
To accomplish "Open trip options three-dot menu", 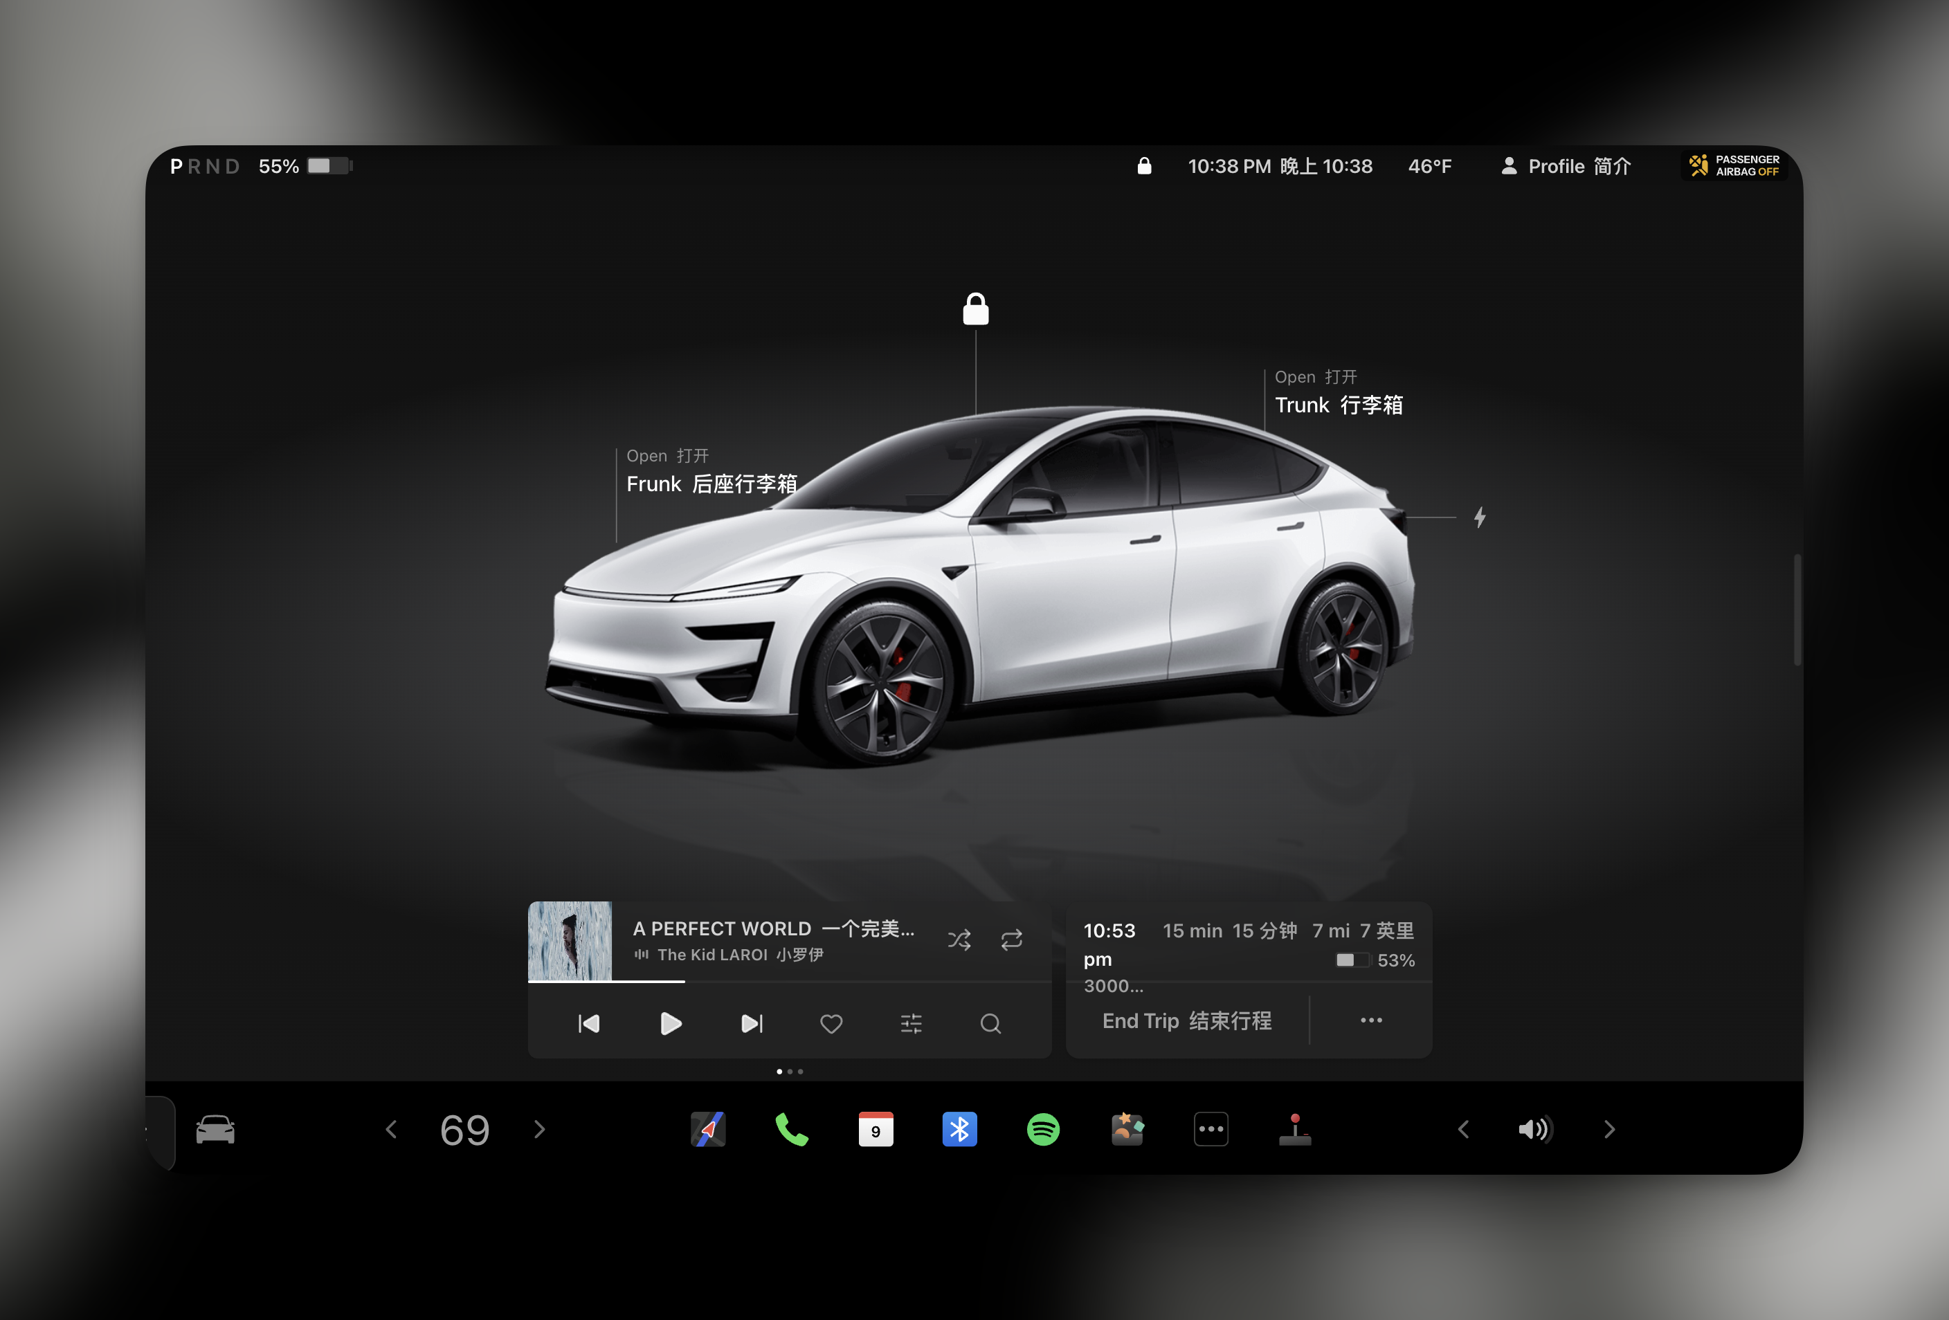I will 1370,1020.
